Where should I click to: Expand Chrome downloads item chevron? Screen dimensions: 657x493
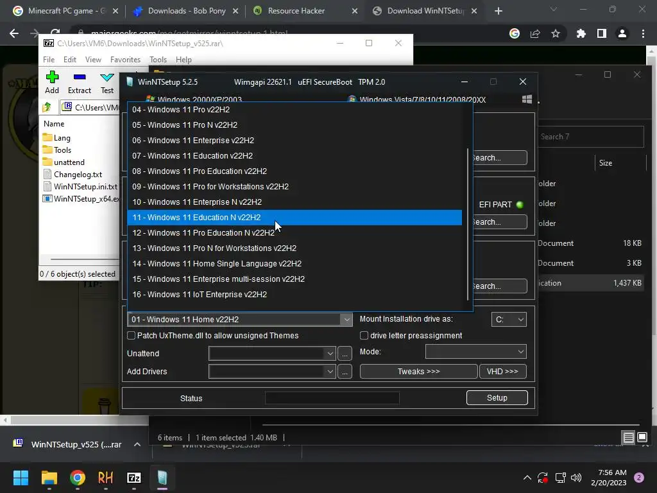[x=137, y=444]
